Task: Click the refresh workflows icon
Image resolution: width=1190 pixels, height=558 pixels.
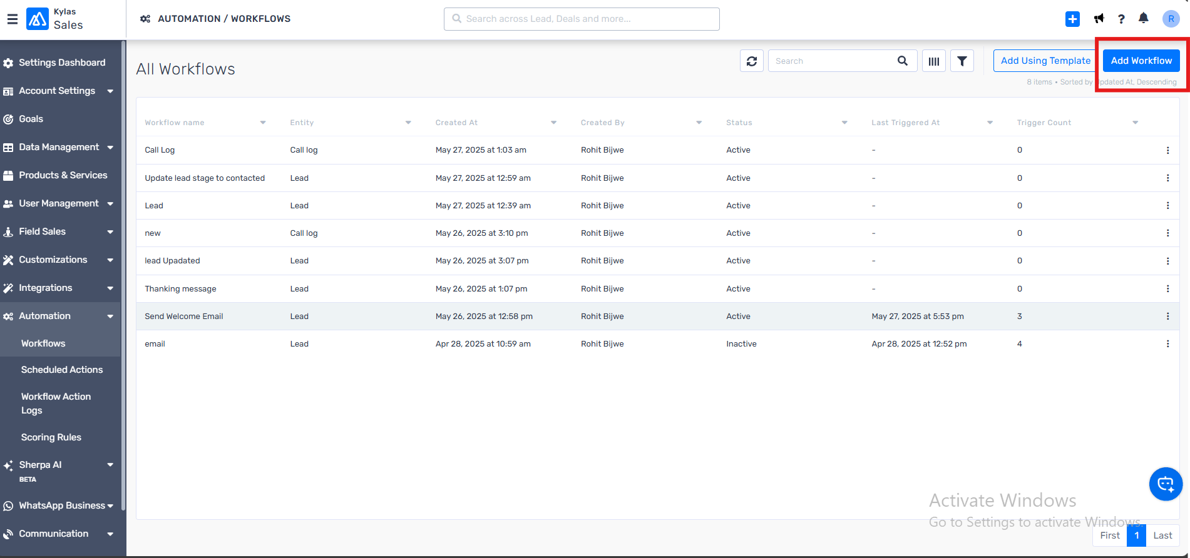Action: [x=751, y=61]
